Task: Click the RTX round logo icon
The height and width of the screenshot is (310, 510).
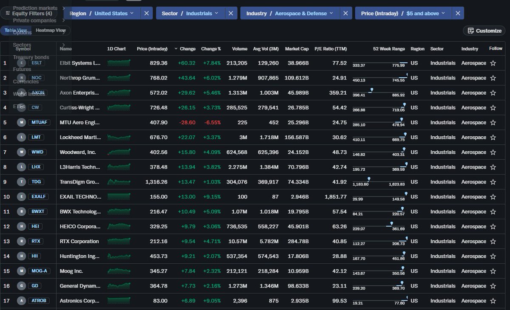Action: tap(21, 241)
